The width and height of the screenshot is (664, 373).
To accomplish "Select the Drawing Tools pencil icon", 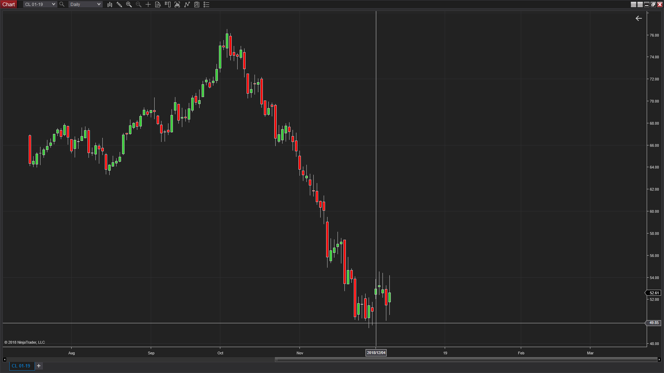I will coord(119,4).
